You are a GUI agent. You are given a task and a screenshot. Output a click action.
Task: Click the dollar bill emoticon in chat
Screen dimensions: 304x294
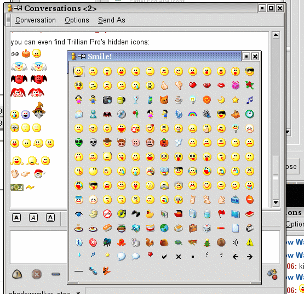click(x=17, y=187)
